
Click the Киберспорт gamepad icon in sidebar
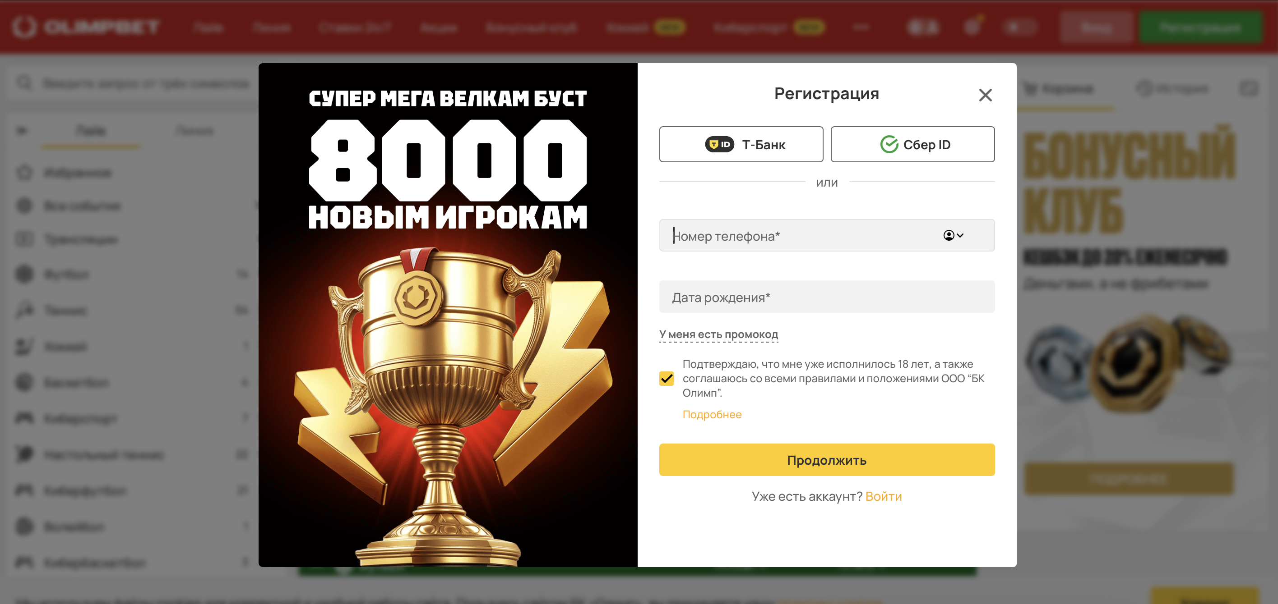(24, 418)
